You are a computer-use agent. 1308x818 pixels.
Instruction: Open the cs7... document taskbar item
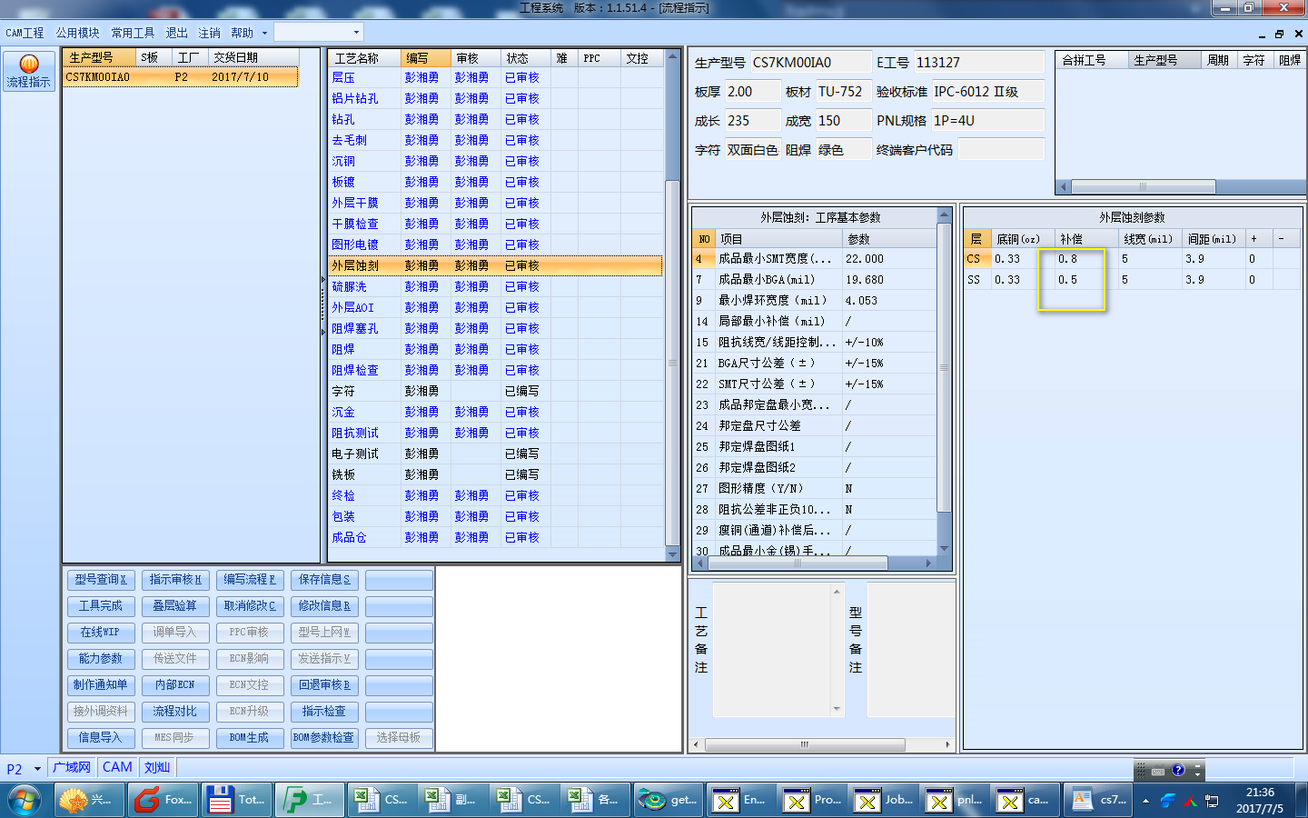pyautogui.click(x=1098, y=801)
